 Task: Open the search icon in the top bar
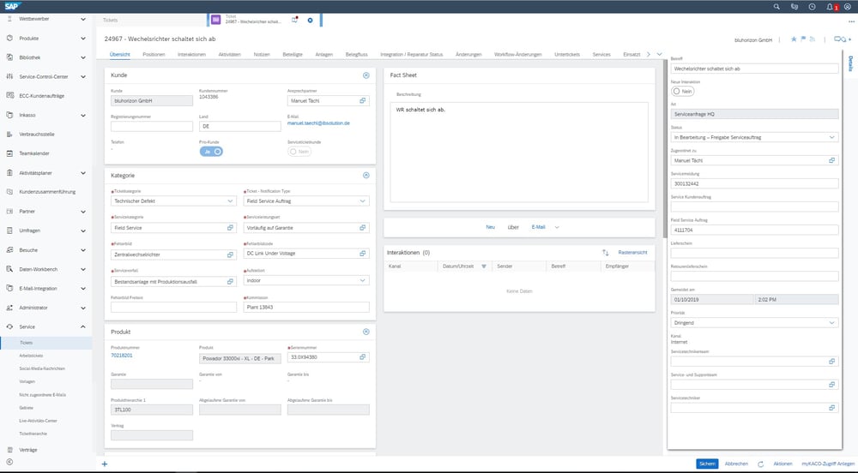click(776, 7)
